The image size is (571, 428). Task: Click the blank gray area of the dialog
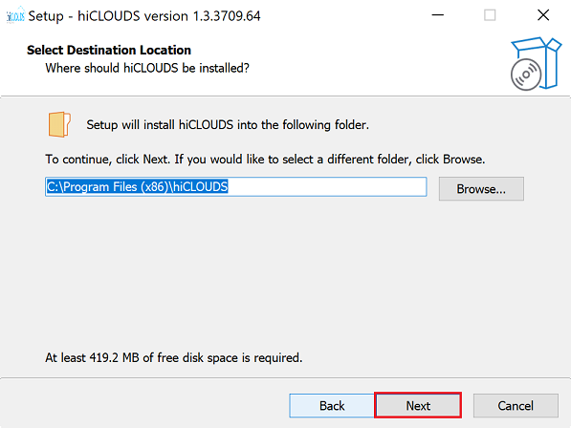coord(284,276)
